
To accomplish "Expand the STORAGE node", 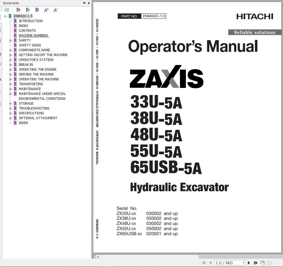I will 10,104.
